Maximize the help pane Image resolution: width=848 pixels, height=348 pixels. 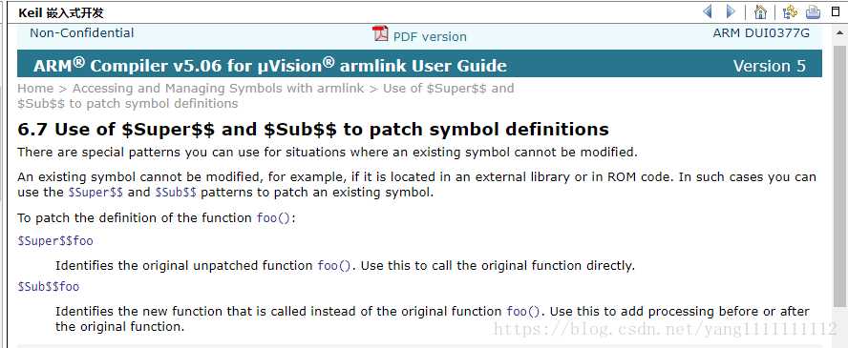click(836, 10)
